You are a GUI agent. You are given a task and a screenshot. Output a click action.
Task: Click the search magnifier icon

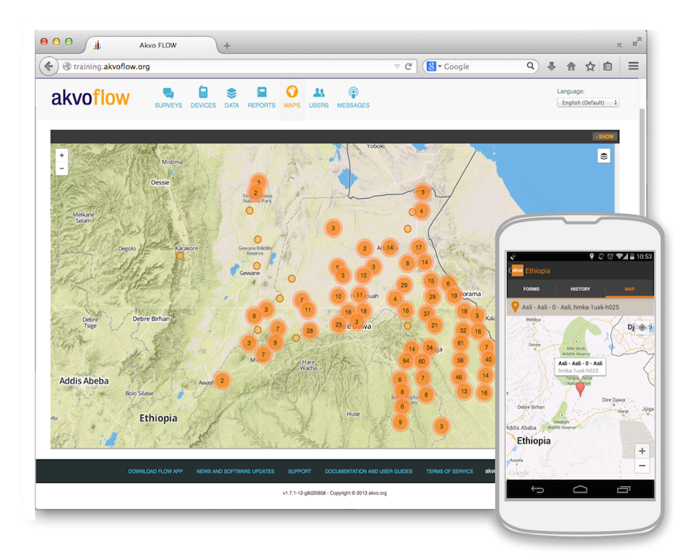[x=530, y=66]
